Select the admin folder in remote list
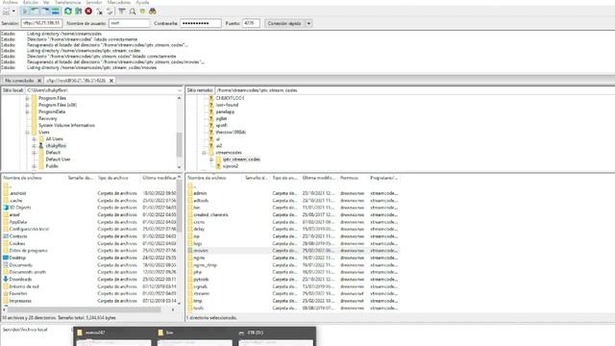The width and height of the screenshot is (615, 346). (x=200, y=193)
